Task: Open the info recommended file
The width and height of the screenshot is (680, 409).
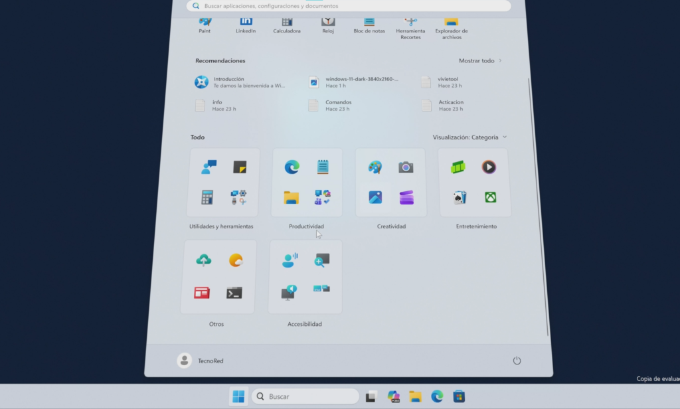Action: (x=216, y=106)
